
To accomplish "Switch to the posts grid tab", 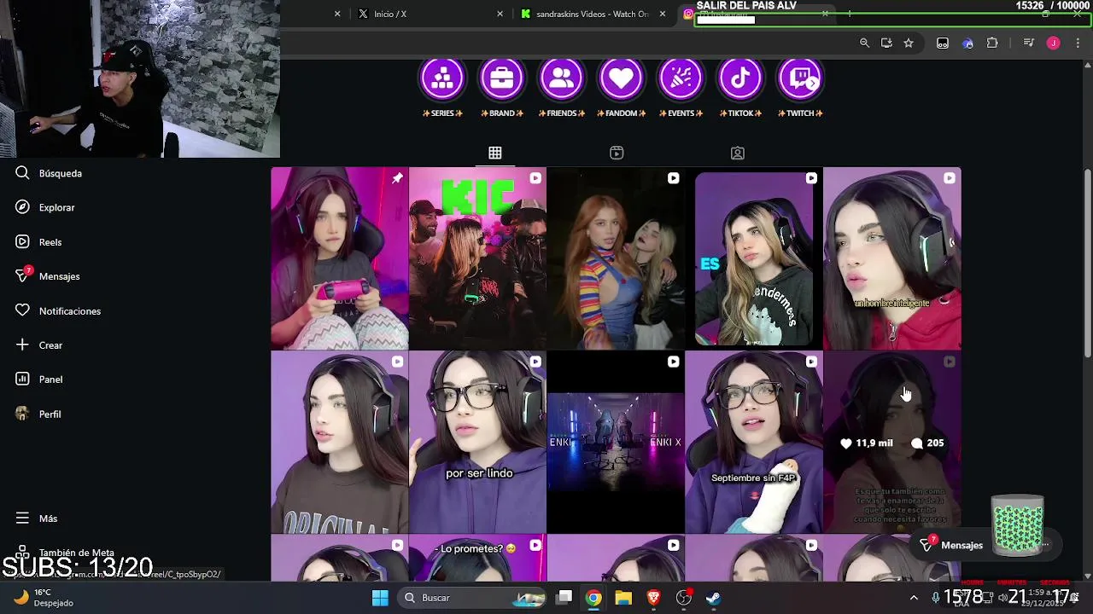I will point(495,153).
